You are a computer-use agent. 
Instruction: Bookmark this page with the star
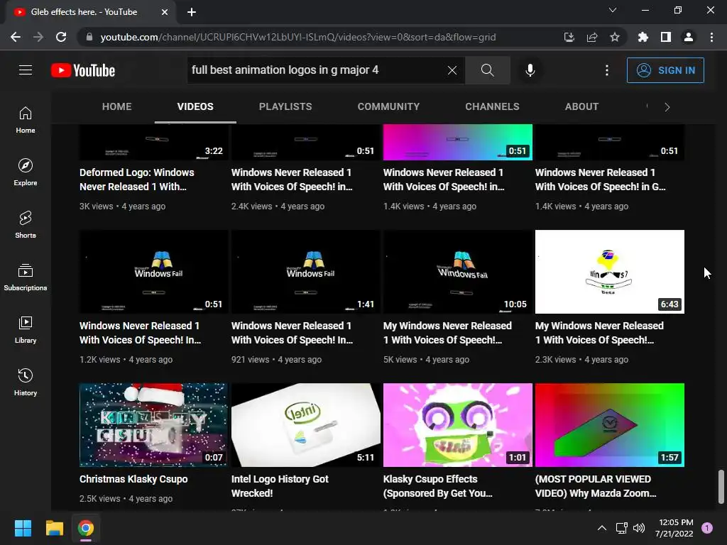[x=614, y=37]
